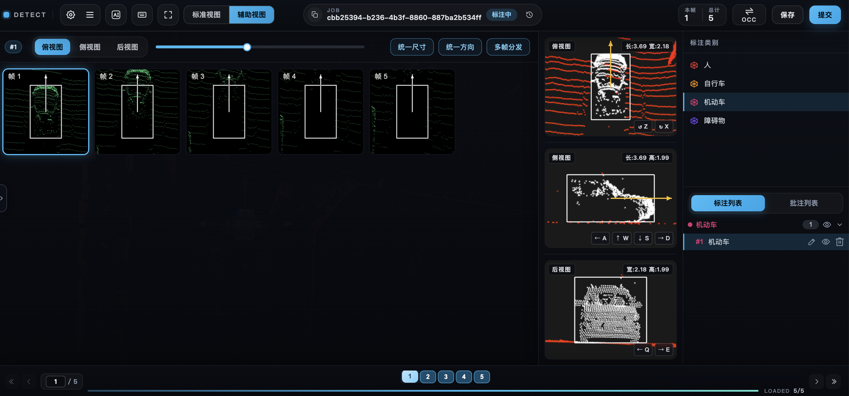Select the 侧视图 tab
849x396 pixels.
[90, 47]
